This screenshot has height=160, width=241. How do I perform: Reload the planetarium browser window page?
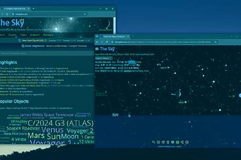coord(107,42)
